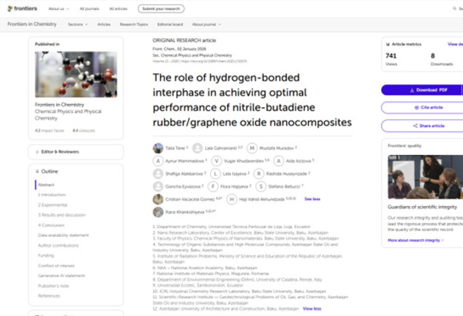This screenshot has width=463, height=316.
Task: Click the Frontiers logo
Action: pyautogui.click(x=23, y=9)
